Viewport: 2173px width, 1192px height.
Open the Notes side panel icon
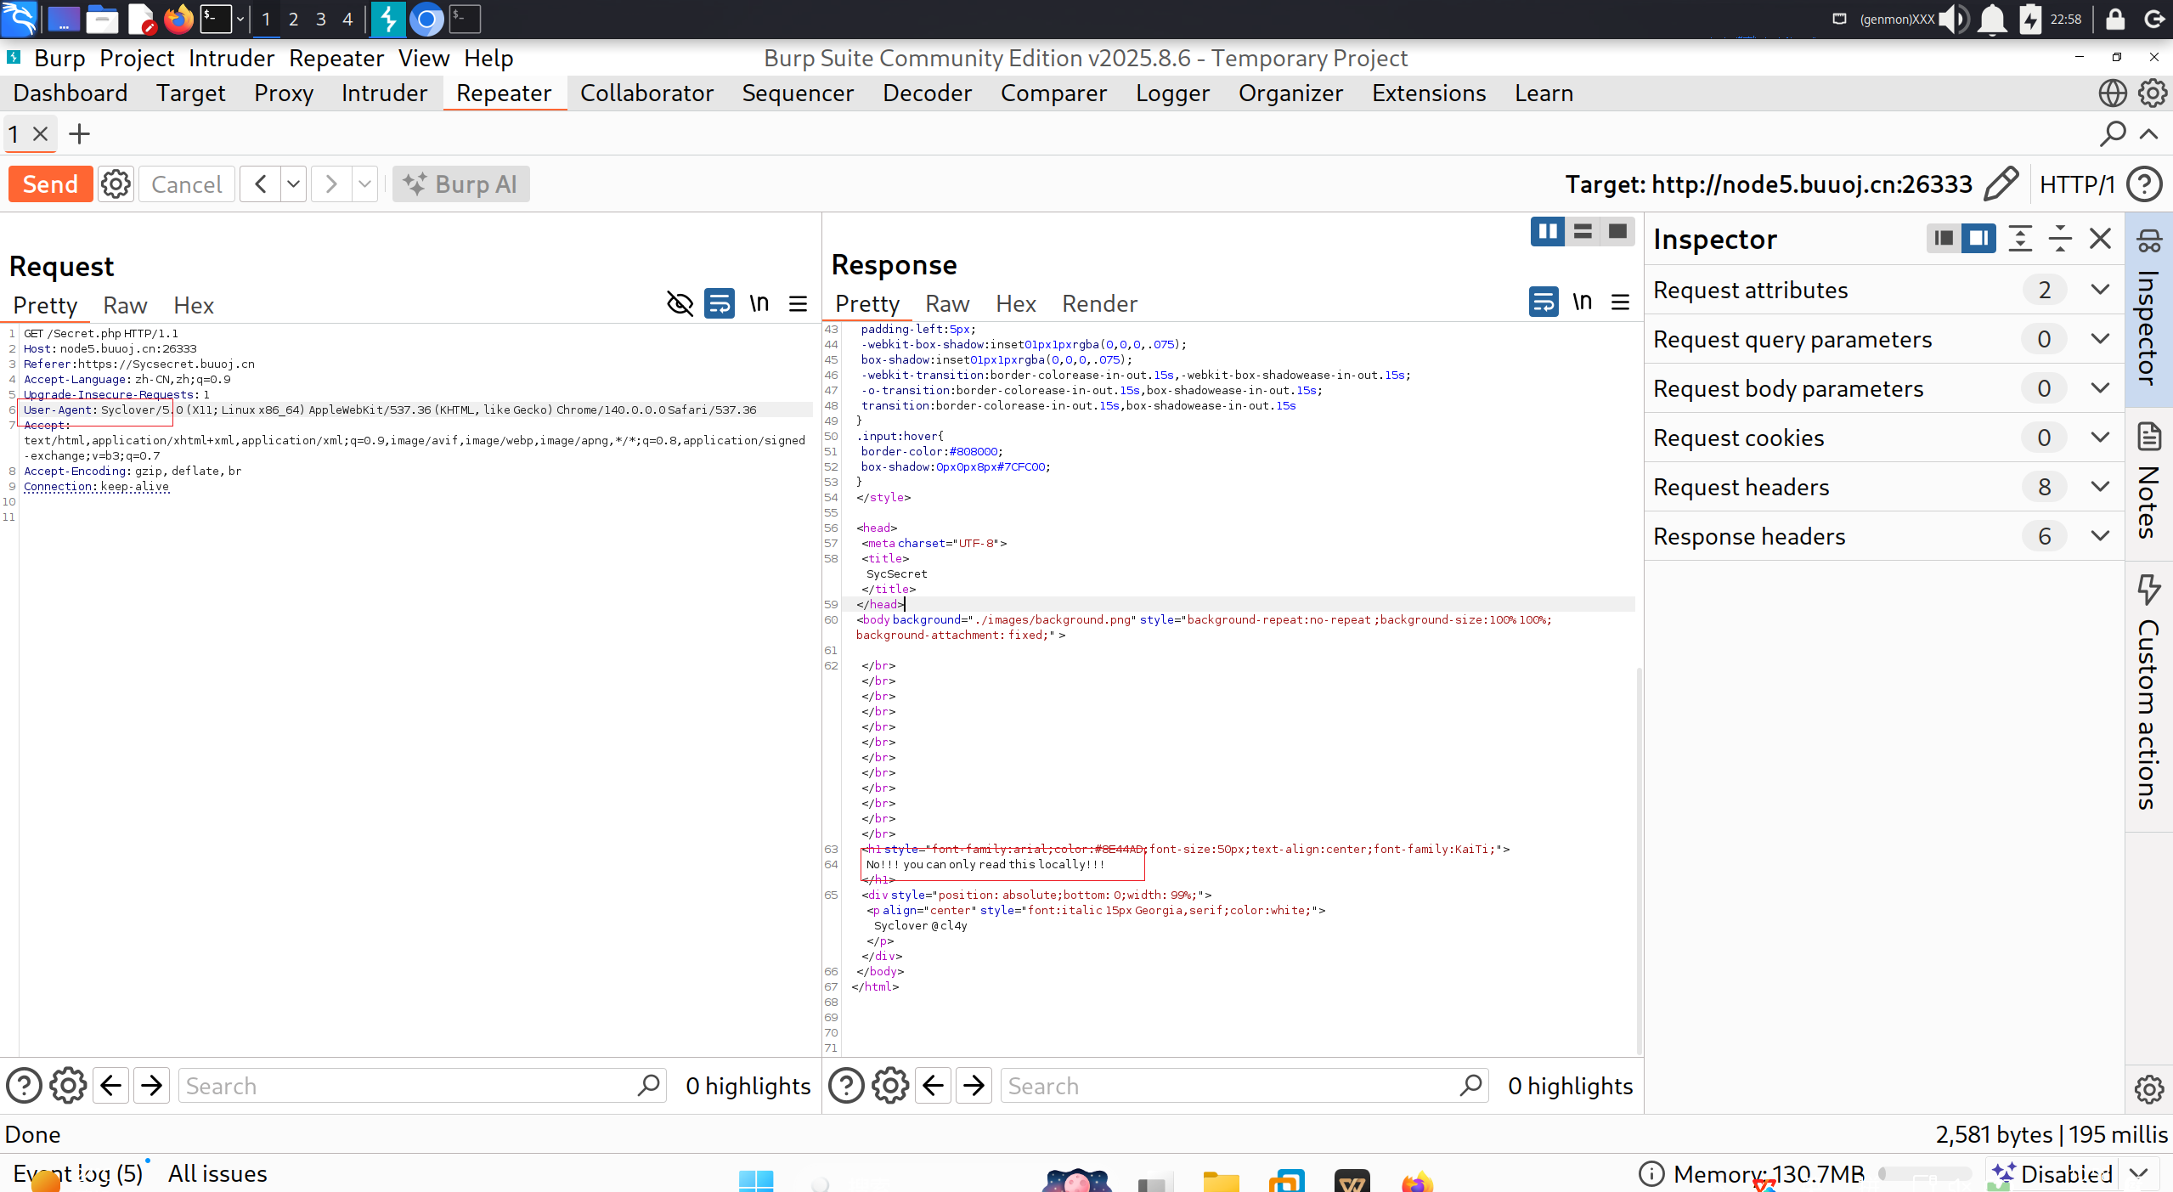[2149, 438]
